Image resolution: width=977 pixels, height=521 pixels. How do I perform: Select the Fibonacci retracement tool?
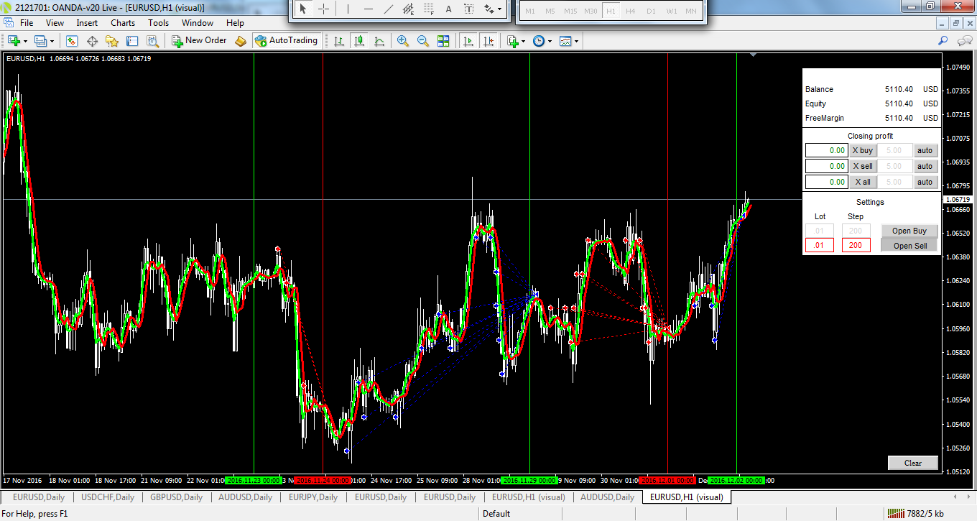(428, 9)
